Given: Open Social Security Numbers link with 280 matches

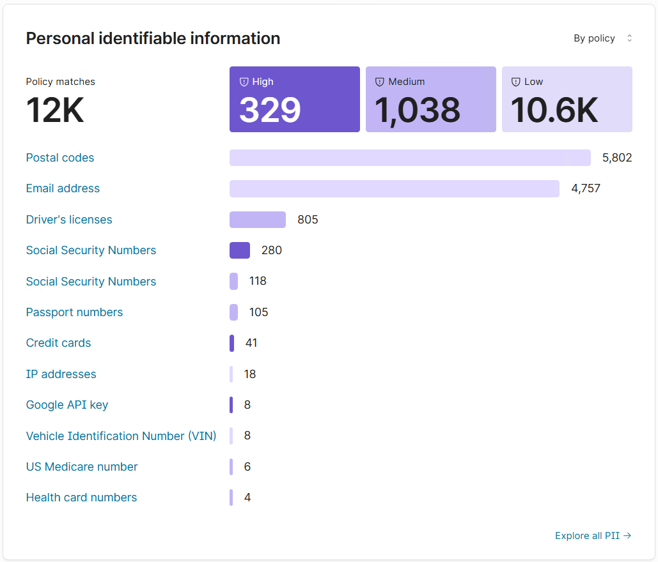Looking at the screenshot, I should tap(91, 250).
